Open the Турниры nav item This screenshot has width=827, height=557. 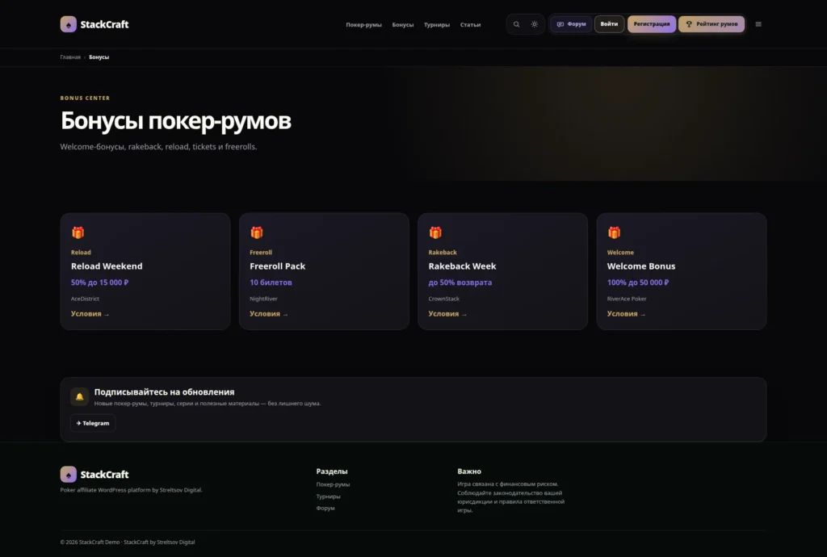point(437,25)
